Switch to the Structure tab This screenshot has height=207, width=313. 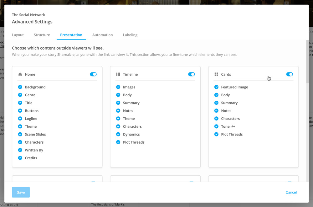[x=42, y=35]
